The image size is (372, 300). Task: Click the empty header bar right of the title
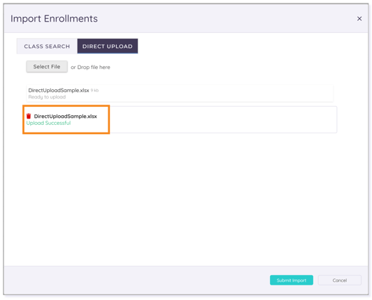pyautogui.click(x=227, y=19)
